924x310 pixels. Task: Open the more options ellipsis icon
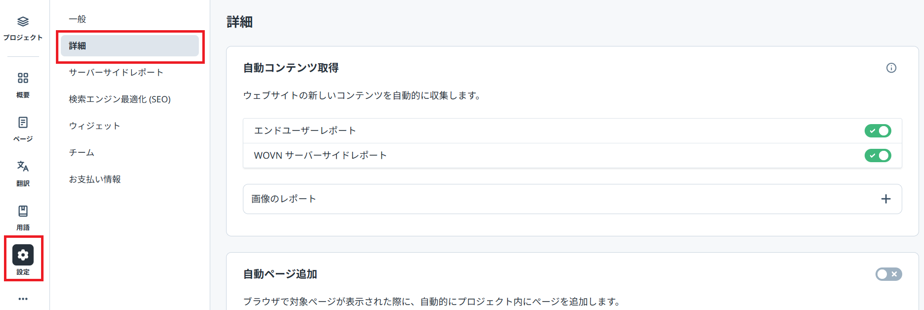coord(23,298)
